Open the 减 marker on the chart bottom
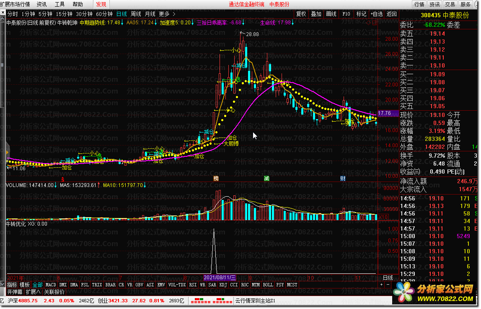Screen dimensions: 481x309 tap(266, 178)
